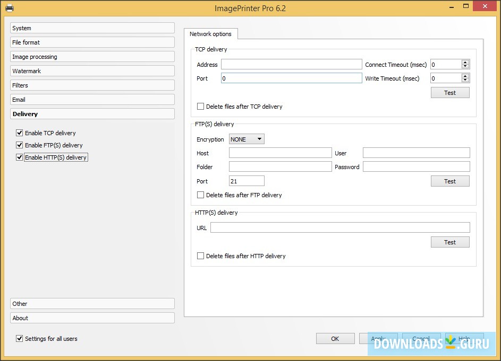
Task: Check Delete files after TCP delivery
Action: coord(200,107)
